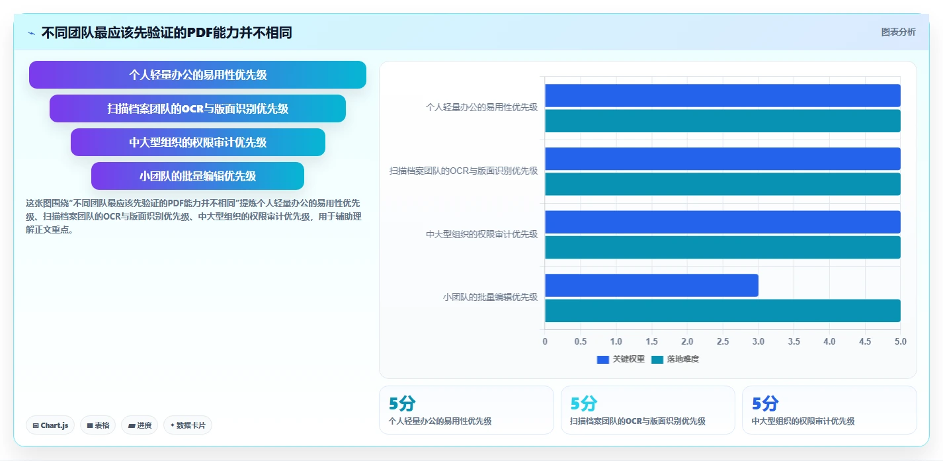Click the 图表分析 label in the header
This screenshot has width=943, height=461.
898,32
